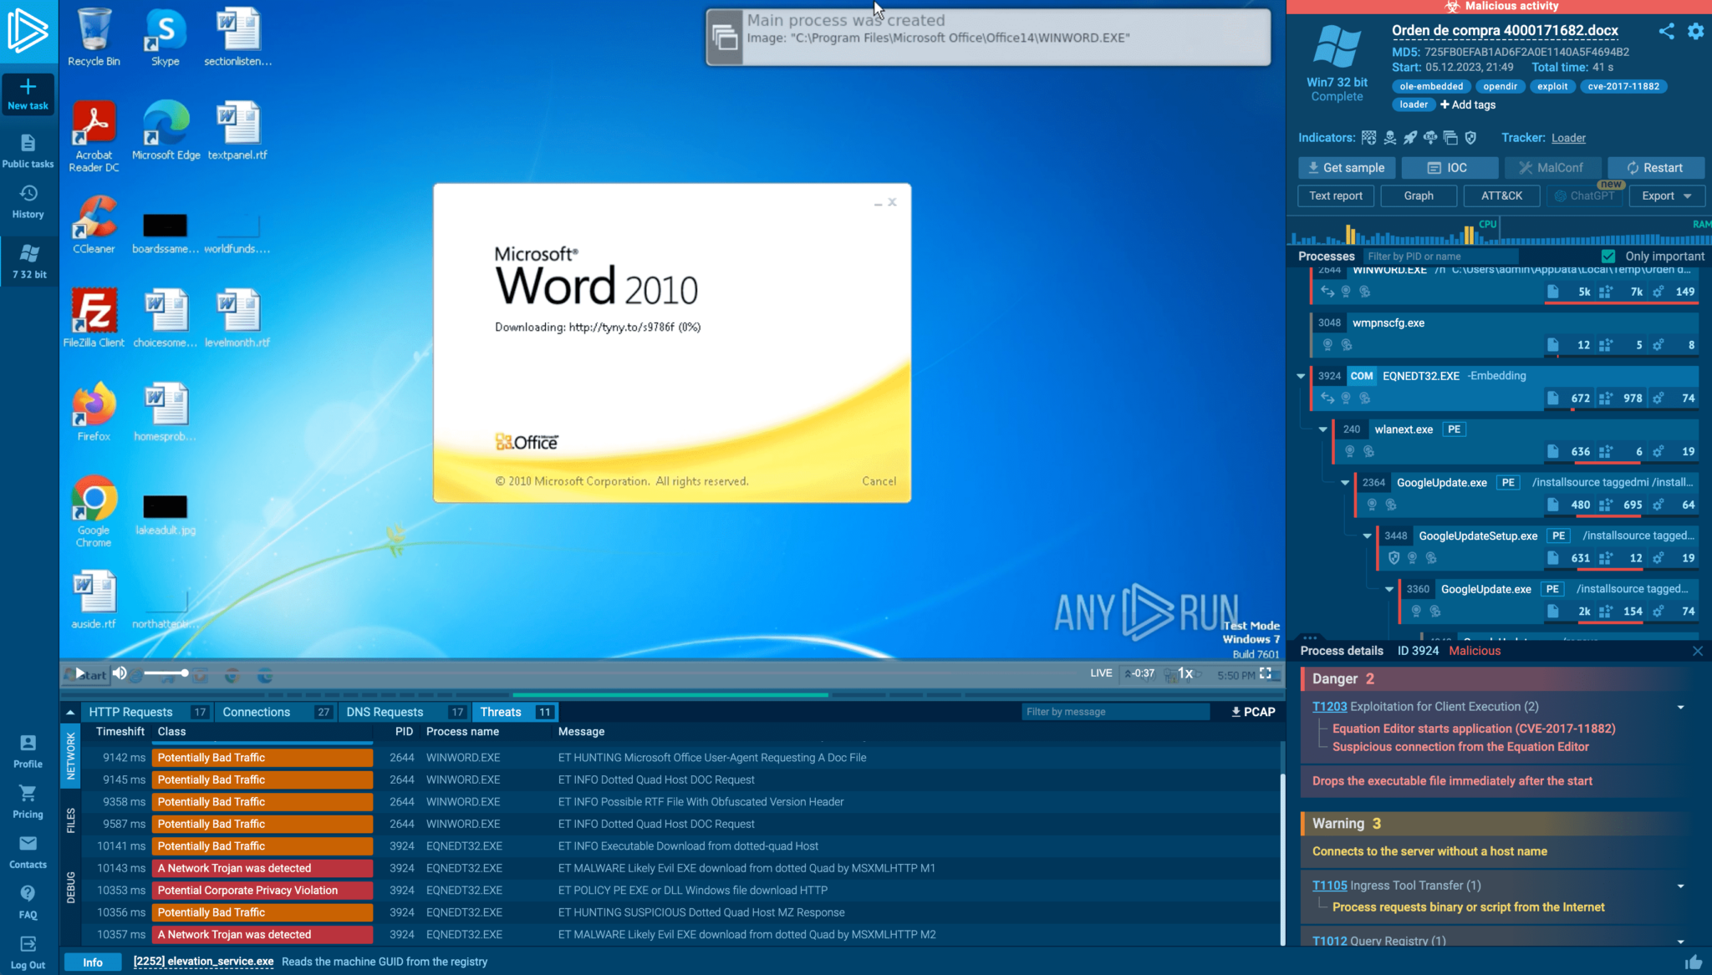Like the task with thumbs-up icon
This screenshot has width=1712, height=975.
[x=1694, y=962]
